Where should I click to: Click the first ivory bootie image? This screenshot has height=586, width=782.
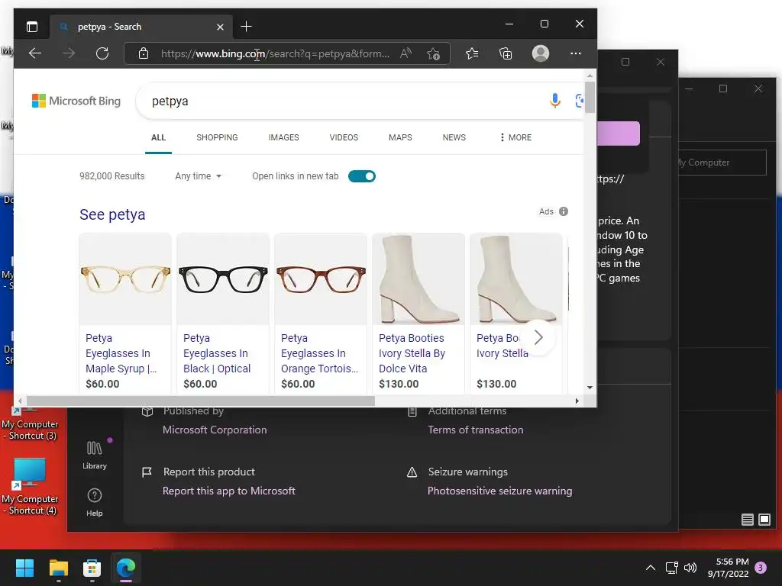click(418, 279)
